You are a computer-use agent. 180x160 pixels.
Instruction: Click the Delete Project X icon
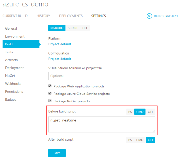(149, 16)
